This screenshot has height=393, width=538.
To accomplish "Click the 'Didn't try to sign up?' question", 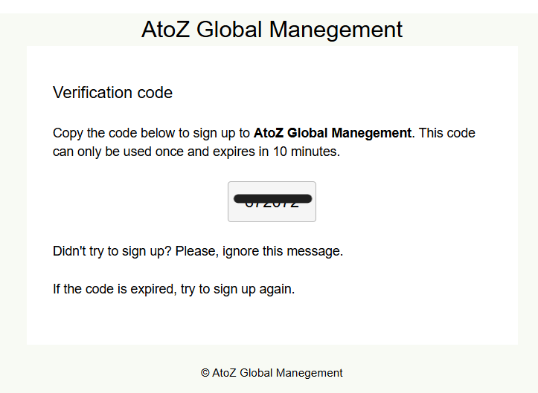I will click(x=112, y=251).
